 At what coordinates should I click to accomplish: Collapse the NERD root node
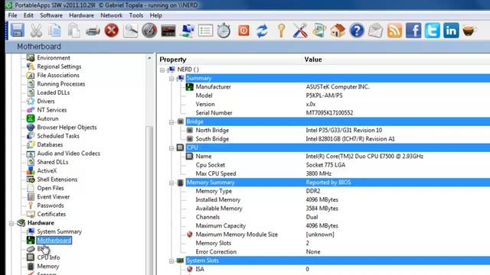(x=162, y=70)
